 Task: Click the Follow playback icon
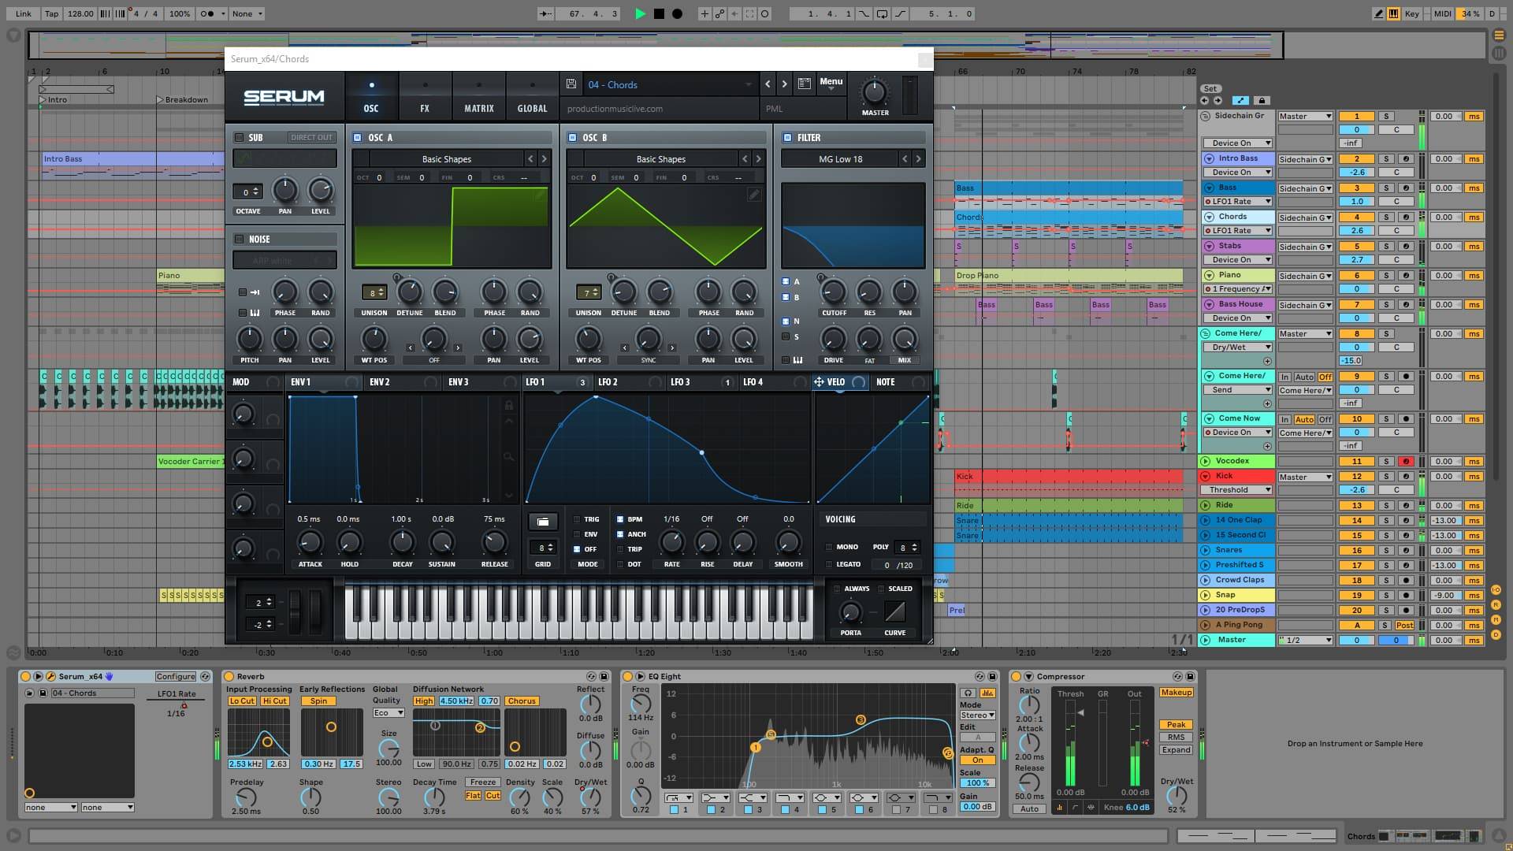(x=545, y=13)
